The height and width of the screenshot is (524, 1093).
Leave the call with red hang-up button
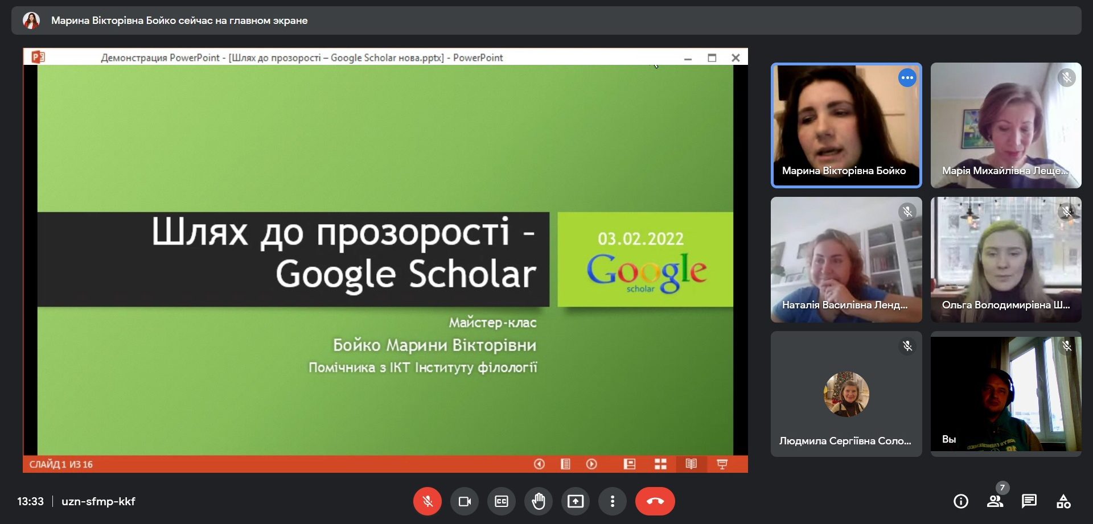[655, 501]
